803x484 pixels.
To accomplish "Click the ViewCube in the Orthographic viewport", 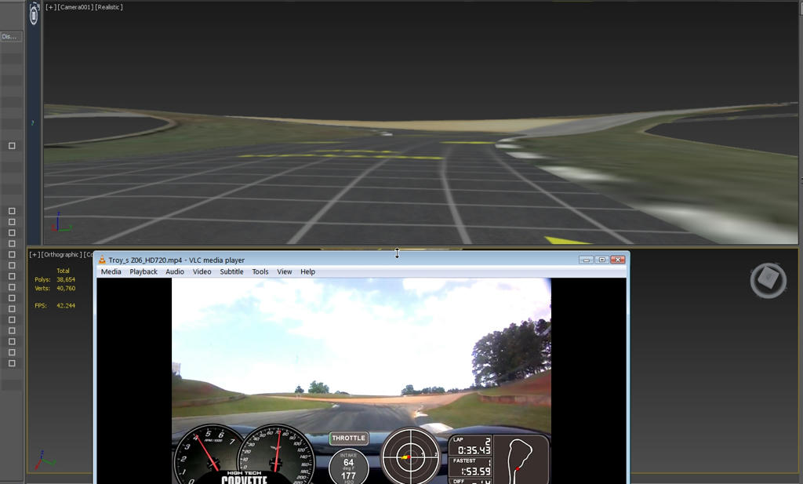I will [768, 279].
